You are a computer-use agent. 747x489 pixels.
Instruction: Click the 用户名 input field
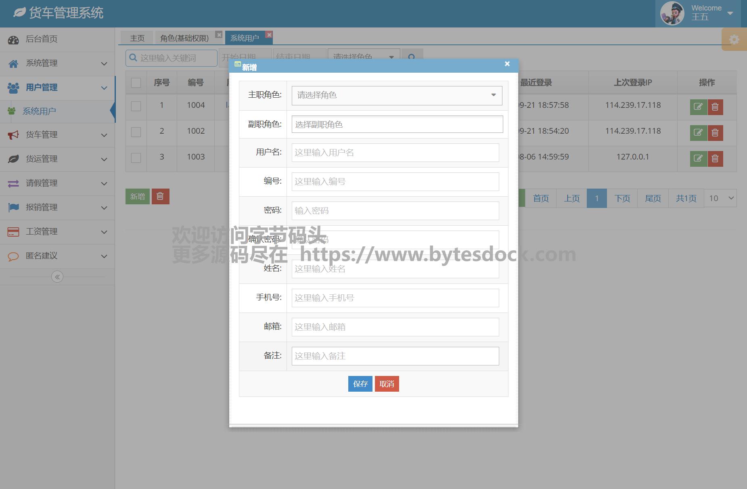tap(395, 153)
